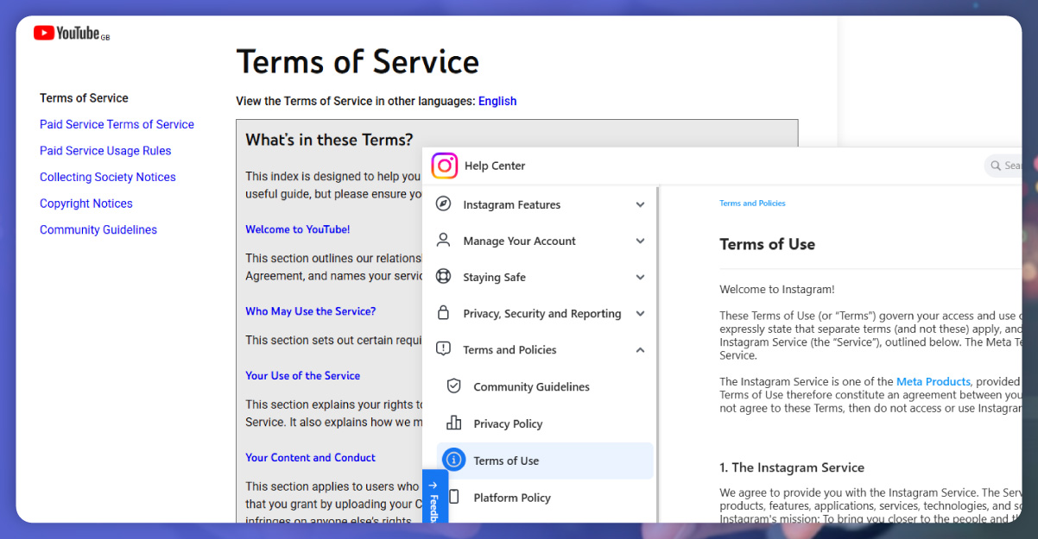Click the compass icon beside Instagram Features
Image resolution: width=1038 pixels, height=539 pixels.
pyautogui.click(x=443, y=204)
